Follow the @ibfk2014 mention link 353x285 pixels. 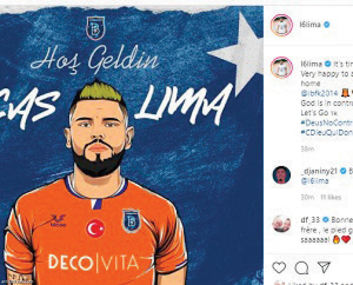(319, 93)
